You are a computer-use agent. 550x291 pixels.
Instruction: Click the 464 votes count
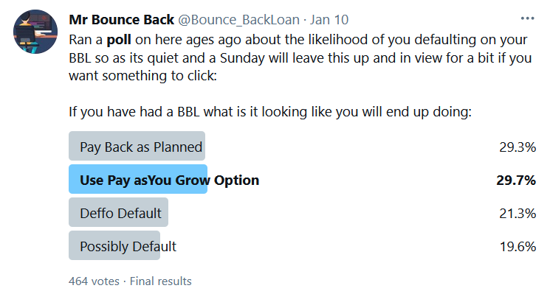click(94, 281)
